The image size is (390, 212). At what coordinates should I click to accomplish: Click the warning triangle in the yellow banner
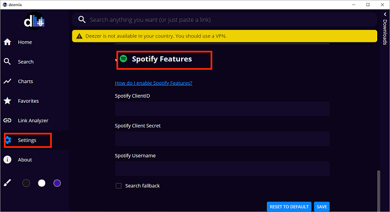(79, 36)
